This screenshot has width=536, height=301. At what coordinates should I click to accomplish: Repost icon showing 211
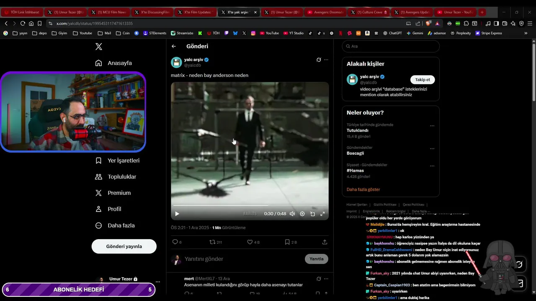(x=212, y=242)
